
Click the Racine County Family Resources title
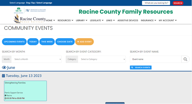pos(126,12)
